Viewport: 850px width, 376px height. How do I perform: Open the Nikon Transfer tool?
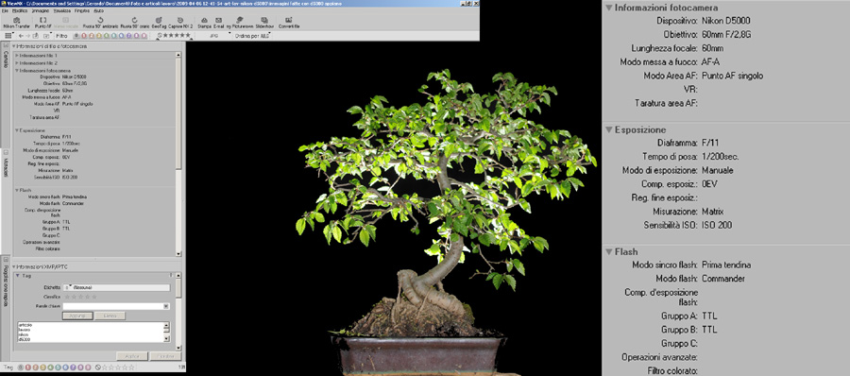(17, 23)
